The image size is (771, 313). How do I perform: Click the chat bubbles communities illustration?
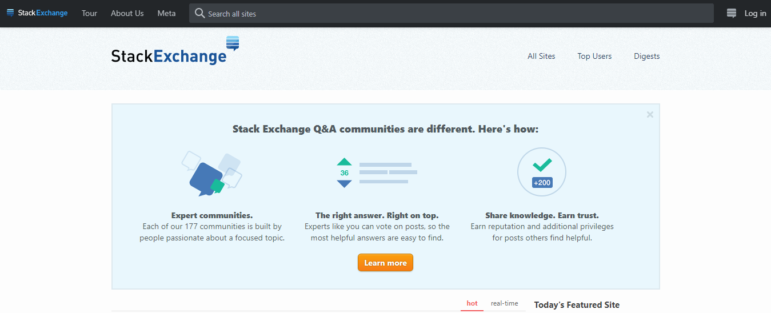point(212,174)
